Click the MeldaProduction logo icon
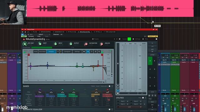Viewport: 200px width, 112px height. click(24, 39)
